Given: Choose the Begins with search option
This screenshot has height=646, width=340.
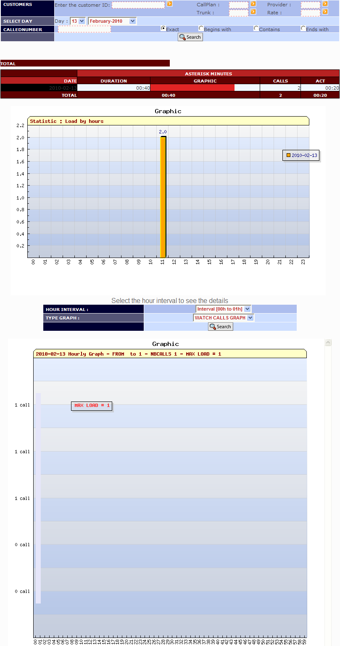Looking at the screenshot, I should point(201,29).
